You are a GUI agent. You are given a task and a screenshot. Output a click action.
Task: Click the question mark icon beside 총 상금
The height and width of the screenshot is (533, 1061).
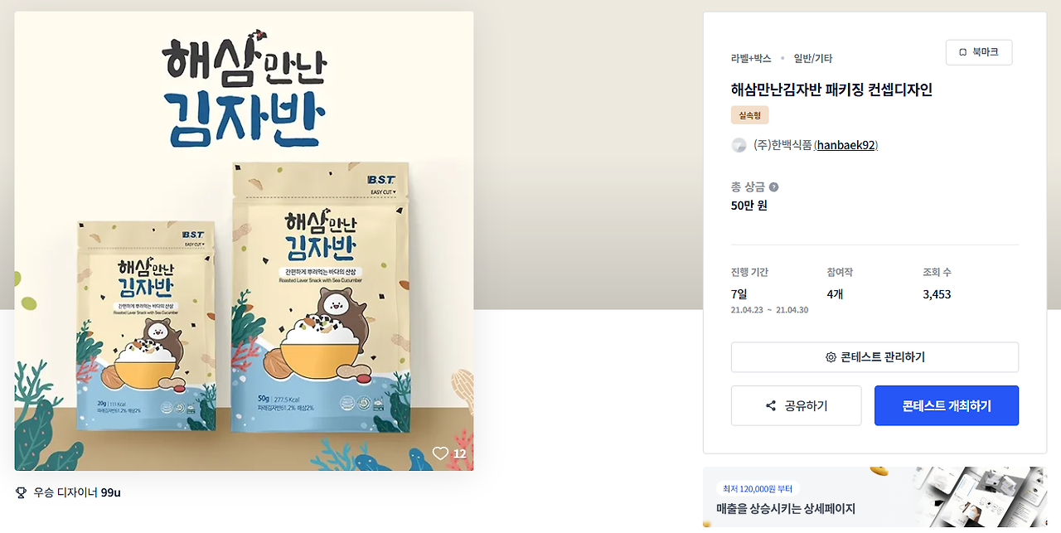point(773,187)
